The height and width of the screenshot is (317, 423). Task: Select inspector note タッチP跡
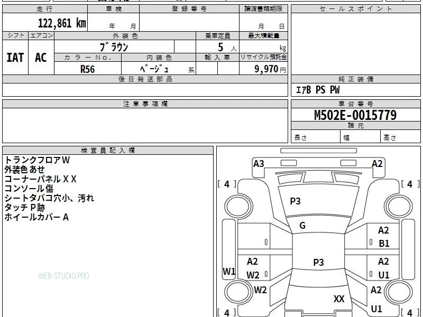point(24,208)
